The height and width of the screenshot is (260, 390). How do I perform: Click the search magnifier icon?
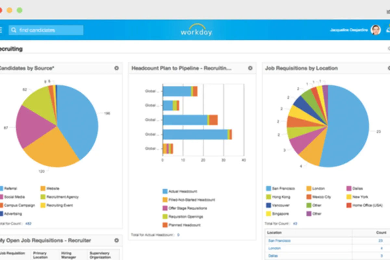tap(14, 30)
